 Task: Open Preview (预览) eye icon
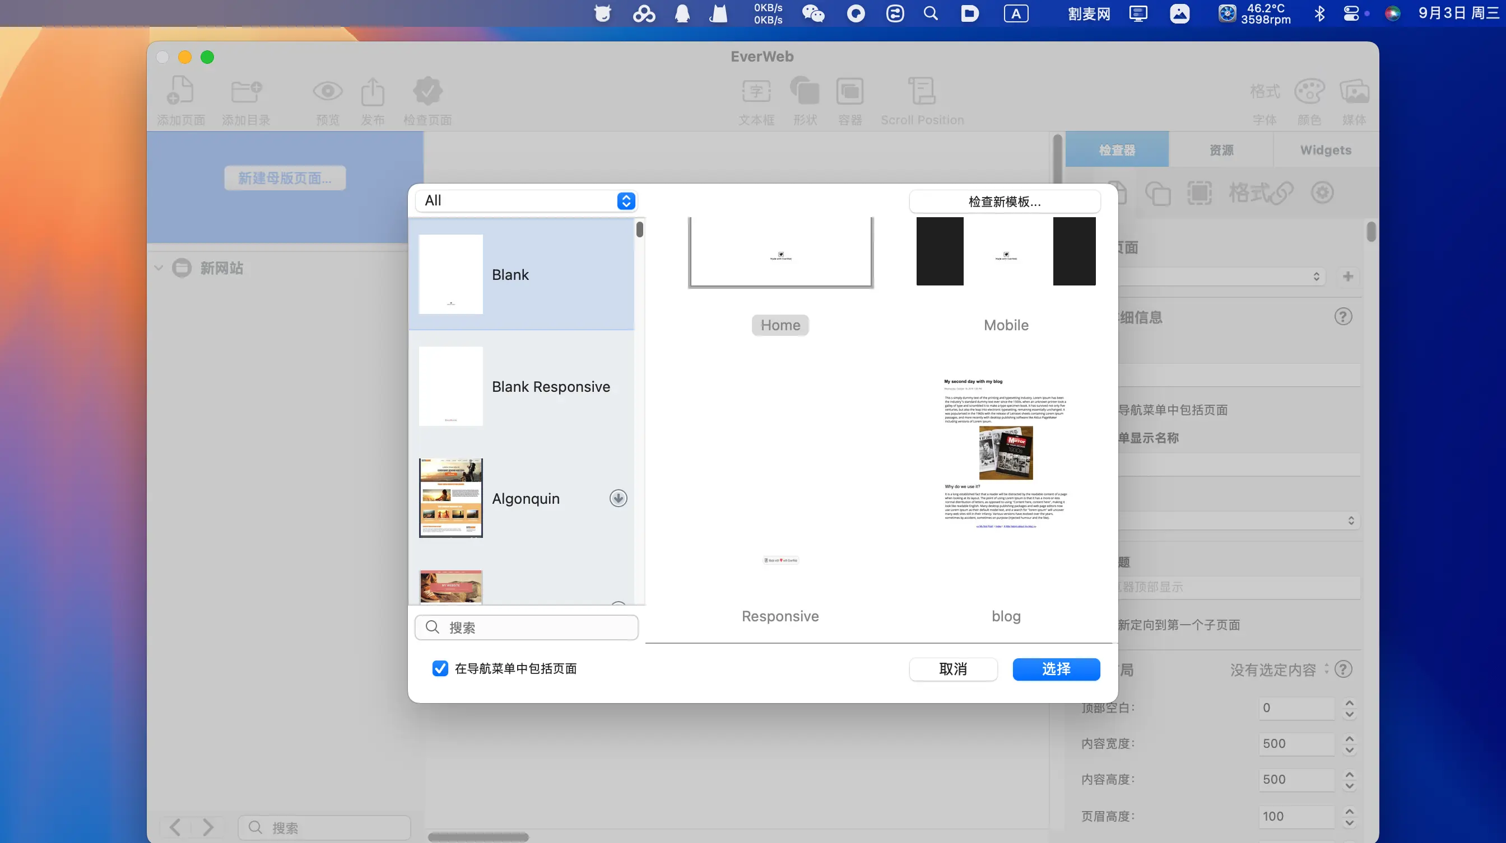tap(327, 91)
